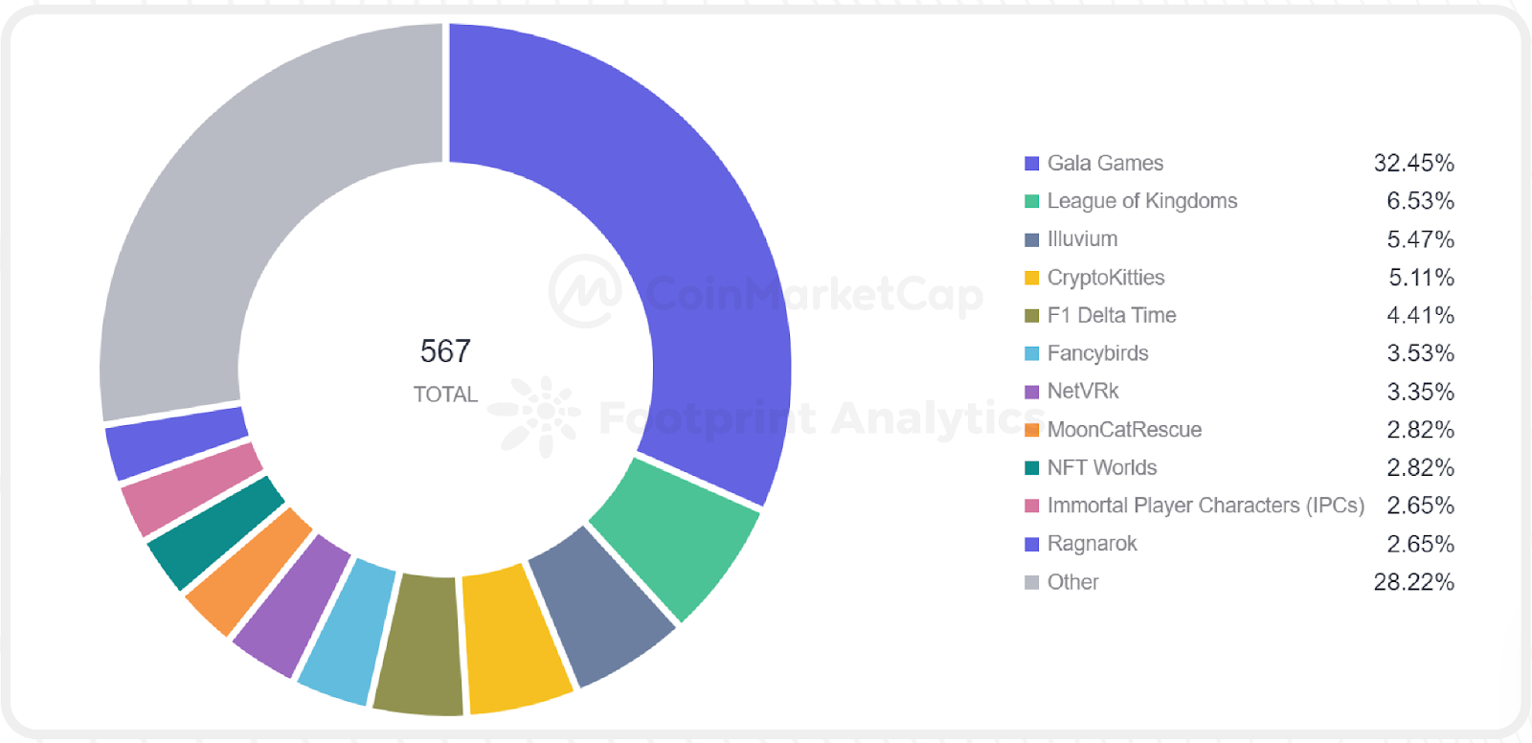Click the green League of Kingdoms legend swatch
Viewport: 1532px width, 743px height.
point(1031,201)
